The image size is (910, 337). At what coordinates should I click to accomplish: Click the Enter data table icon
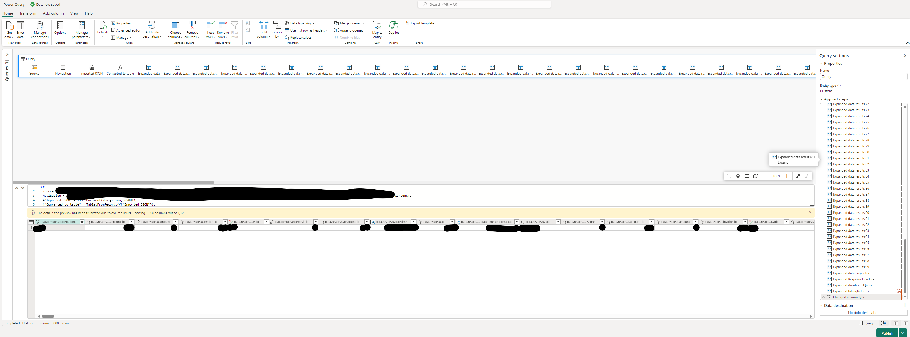[20, 25]
